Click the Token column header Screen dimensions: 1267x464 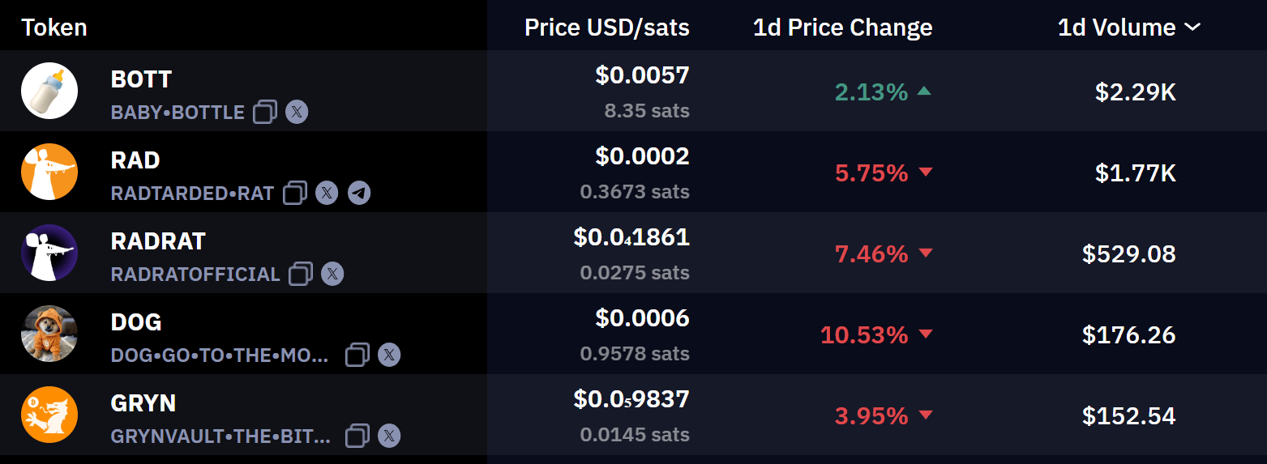[54, 28]
